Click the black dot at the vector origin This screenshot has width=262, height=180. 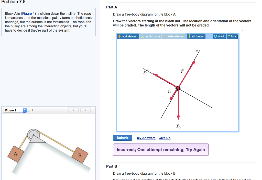178,88
